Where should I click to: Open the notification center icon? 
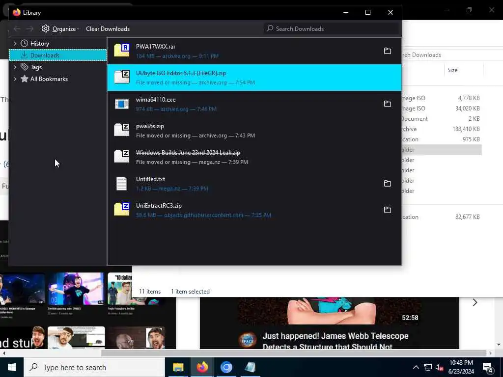click(x=487, y=367)
